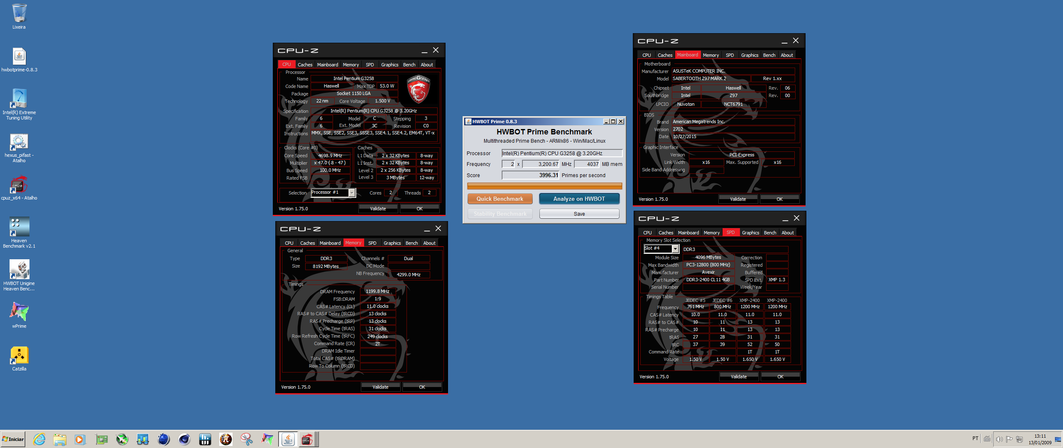Screen dimensions: 1063x448
Task: Open Caches tab in CPU-Z processor window
Action: pos(305,65)
